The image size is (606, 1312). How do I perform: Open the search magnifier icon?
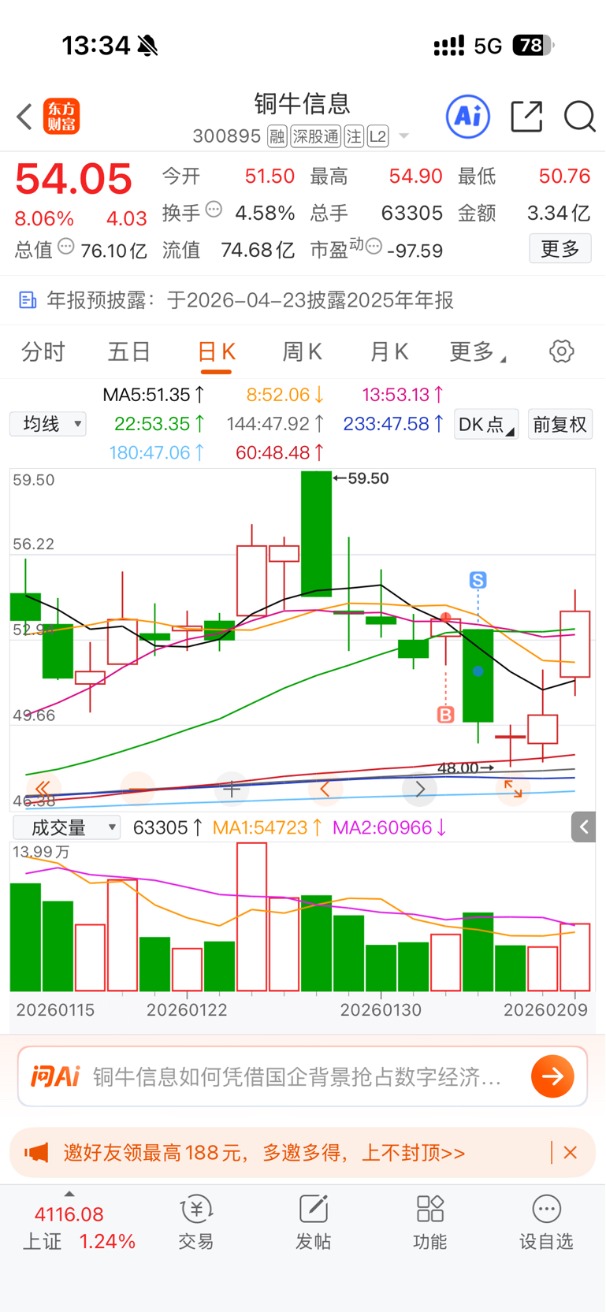tap(579, 117)
